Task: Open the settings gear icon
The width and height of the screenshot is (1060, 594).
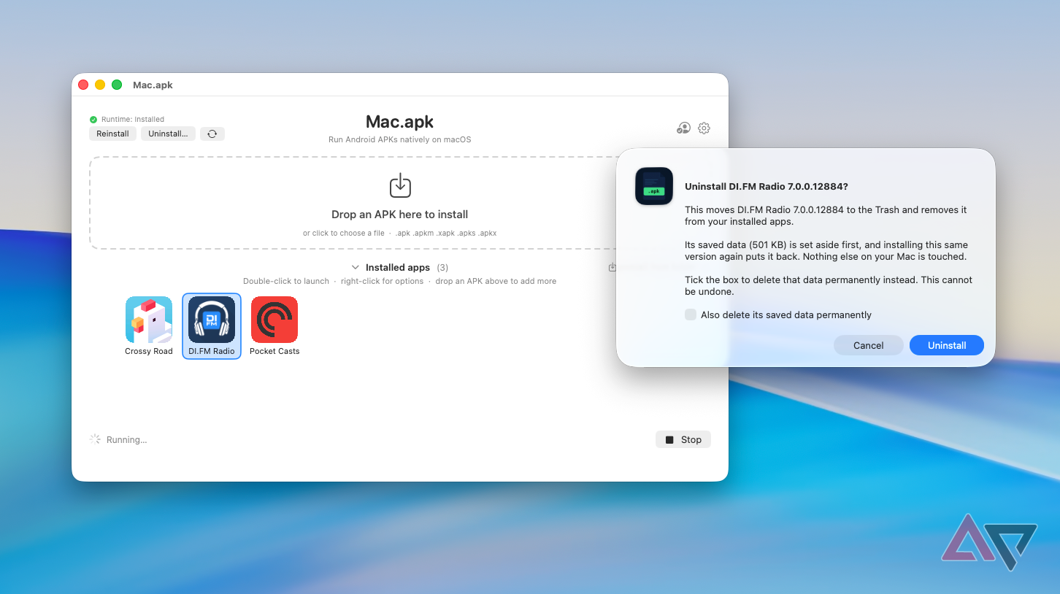Action: (x=704, y=128)
